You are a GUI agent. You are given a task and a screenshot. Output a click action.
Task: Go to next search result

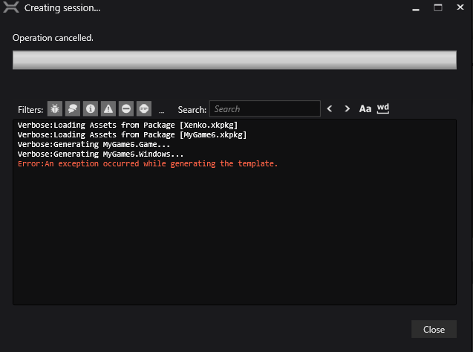click(x=348, y=108)
